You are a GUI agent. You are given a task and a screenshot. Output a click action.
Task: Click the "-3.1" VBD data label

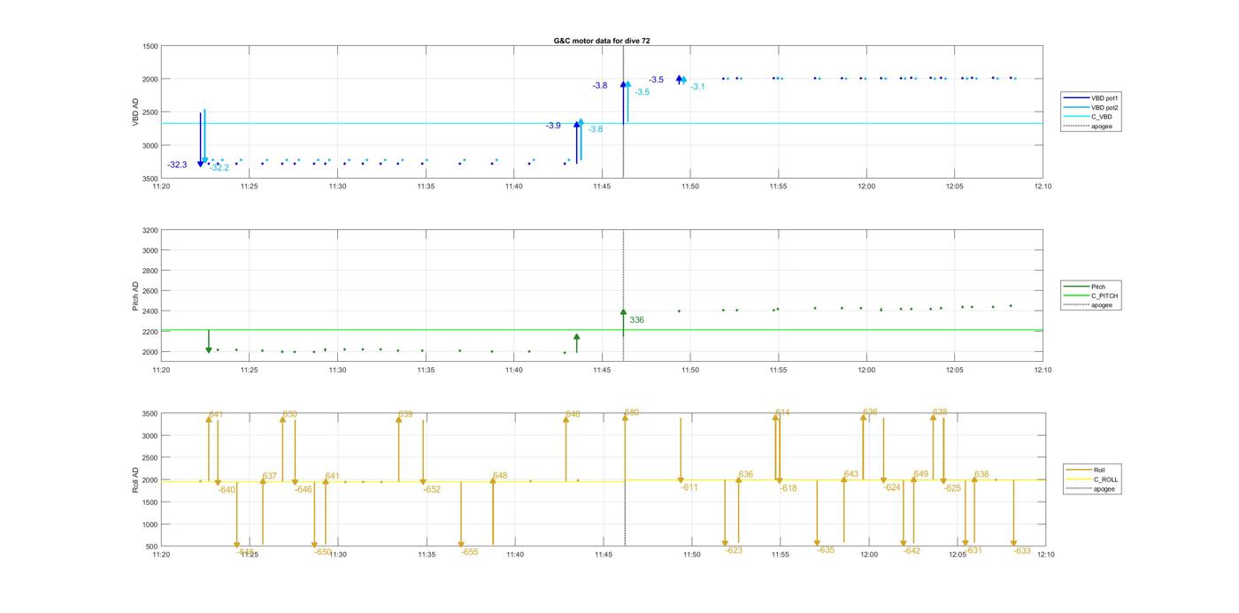[697, 87]
